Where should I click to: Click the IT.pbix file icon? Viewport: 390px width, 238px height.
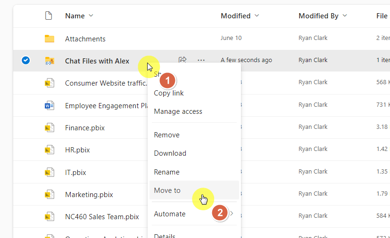click(50, 172)
